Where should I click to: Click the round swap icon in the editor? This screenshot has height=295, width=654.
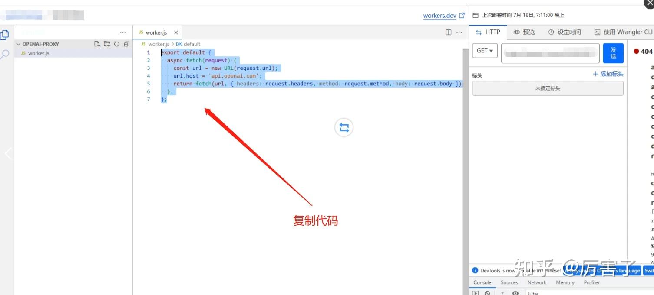[344, 128]
